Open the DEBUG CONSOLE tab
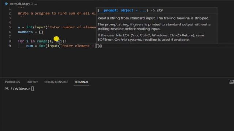The image size is (234, 131). click(56, 82)
